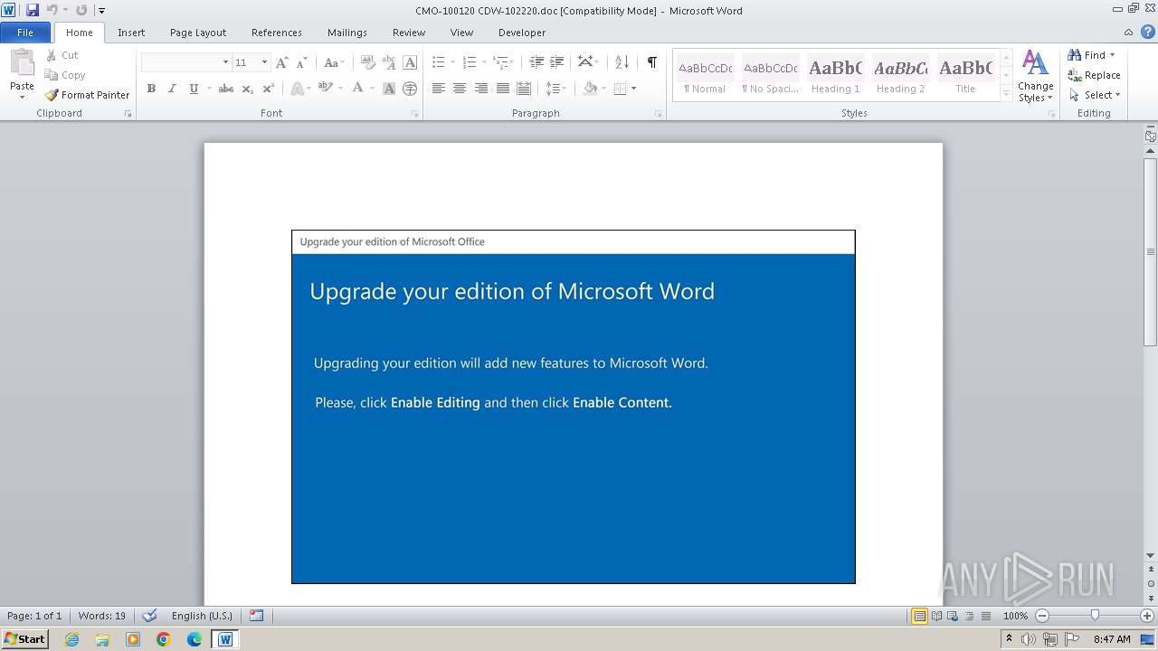Screen dimensions: 1158x651
Task: Switch to the Page Layout tab
Action: tap(198, 33)
